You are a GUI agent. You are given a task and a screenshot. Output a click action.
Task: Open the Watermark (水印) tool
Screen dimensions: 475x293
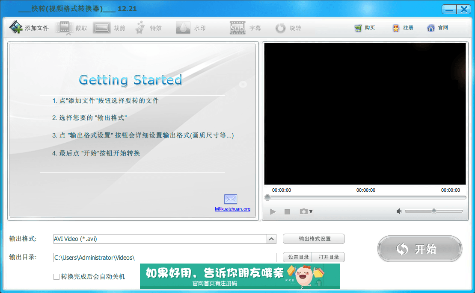(x=191, y=28)
